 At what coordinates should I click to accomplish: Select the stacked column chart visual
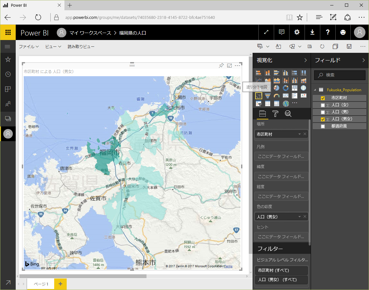coord(268,73)
